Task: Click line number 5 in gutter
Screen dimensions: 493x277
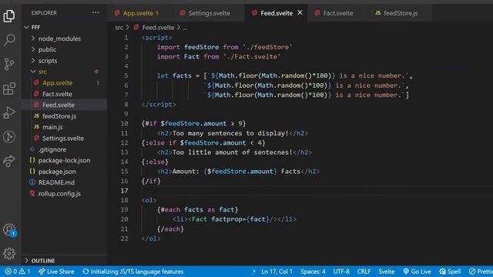Action: (126, 75)
